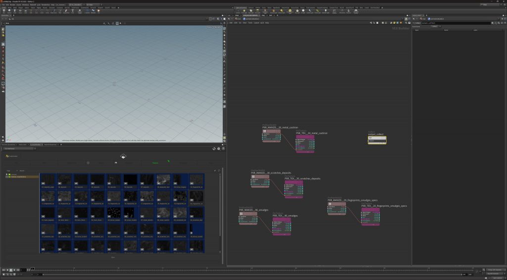
Task: Open the Layout menu in the network editor
Action: click(x=256, y=22)
